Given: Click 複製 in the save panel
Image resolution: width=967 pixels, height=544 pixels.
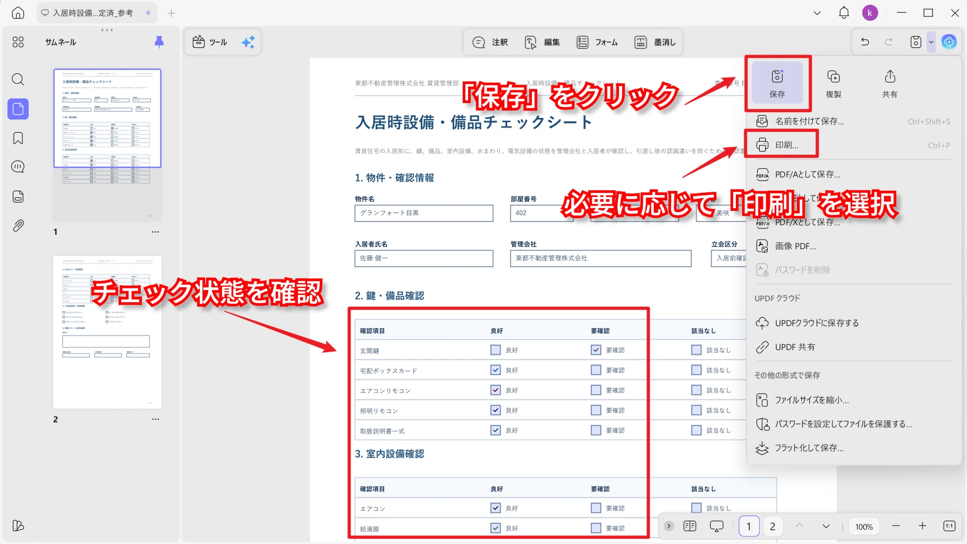Looking at the screenshot, I should 834,83.
